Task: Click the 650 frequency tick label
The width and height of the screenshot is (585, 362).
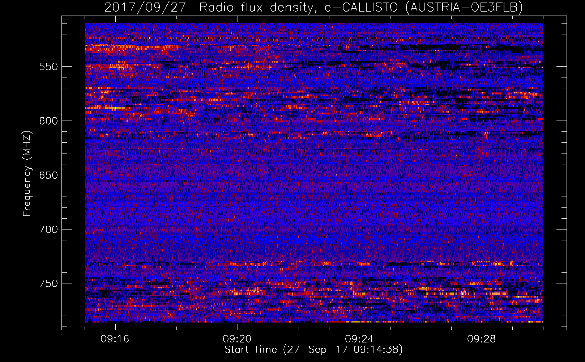Action: point(48,175)
